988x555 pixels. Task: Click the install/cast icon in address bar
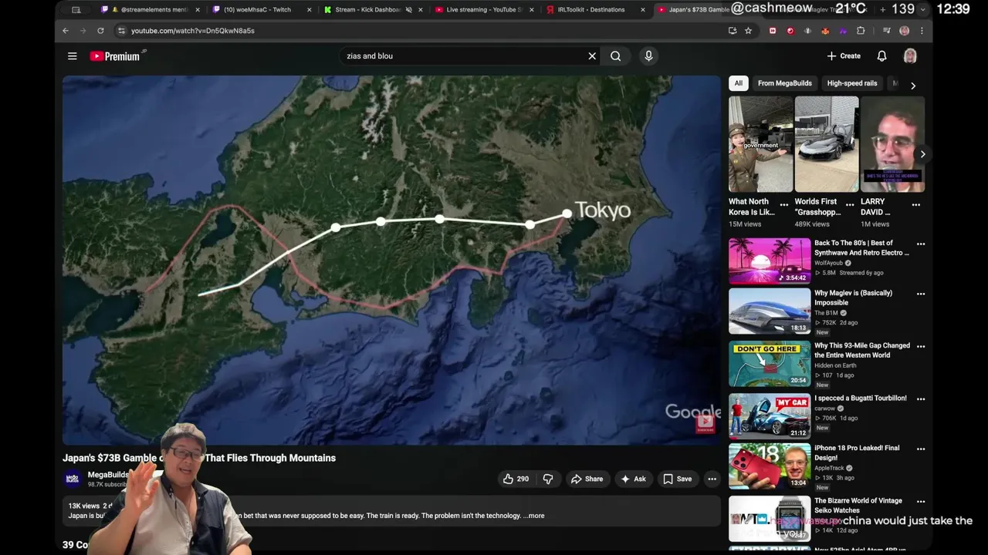(x=733, y=31)
